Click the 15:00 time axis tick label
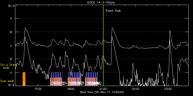The width and height of the screenshot is (193, 96). 38,89
